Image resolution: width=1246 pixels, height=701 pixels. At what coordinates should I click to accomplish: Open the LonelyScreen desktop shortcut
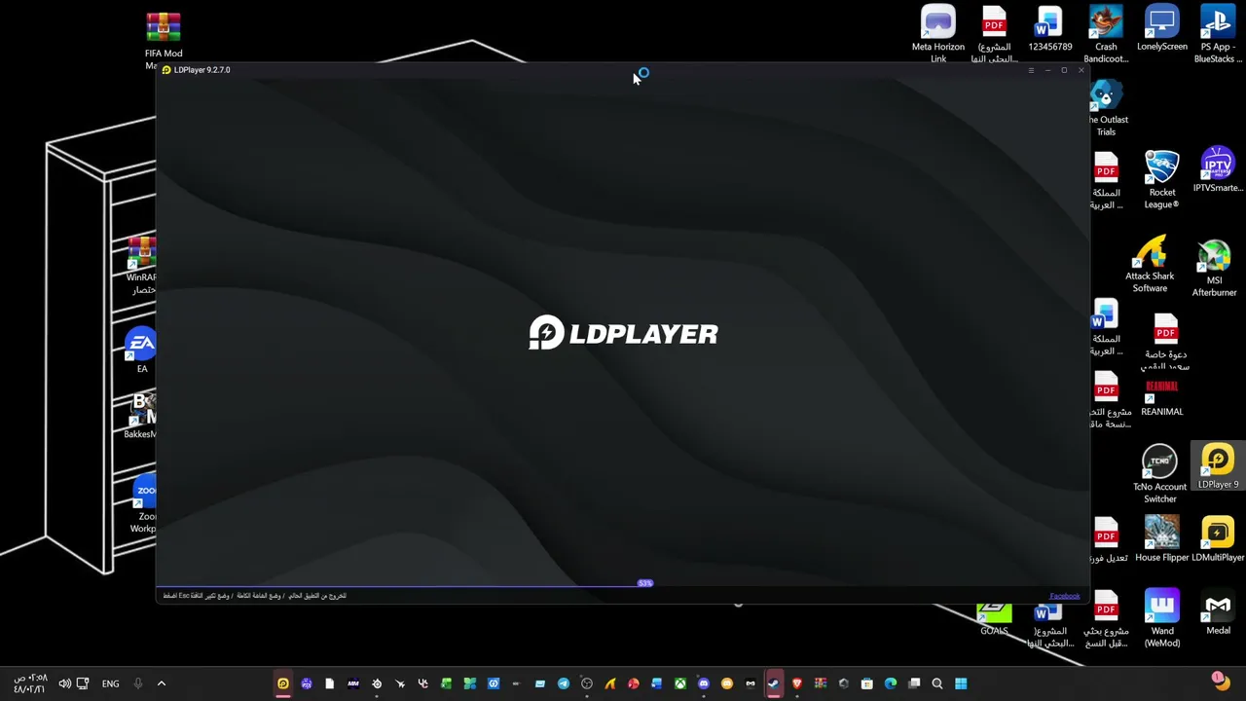click(1162, 28)
